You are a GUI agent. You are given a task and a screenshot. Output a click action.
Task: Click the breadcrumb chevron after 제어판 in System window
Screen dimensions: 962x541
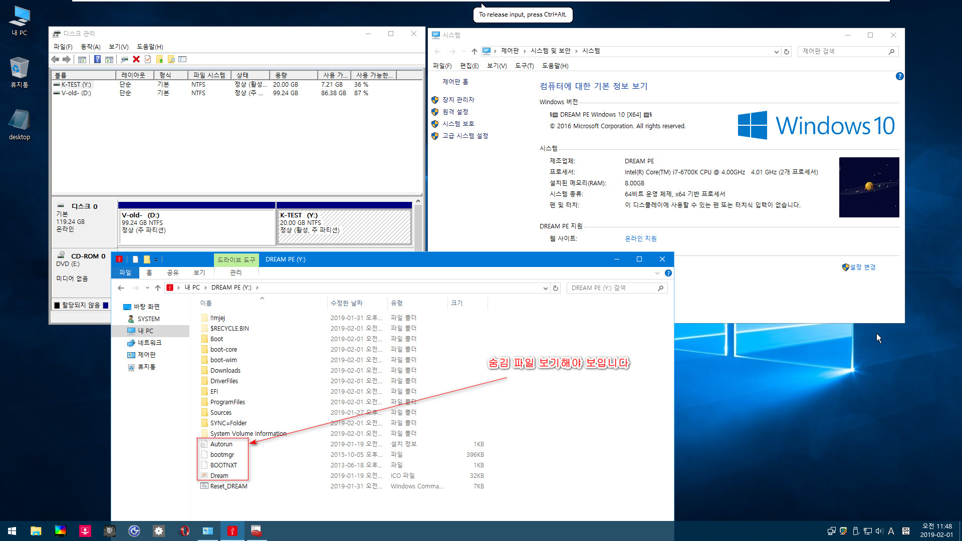(x=525, y=51)
